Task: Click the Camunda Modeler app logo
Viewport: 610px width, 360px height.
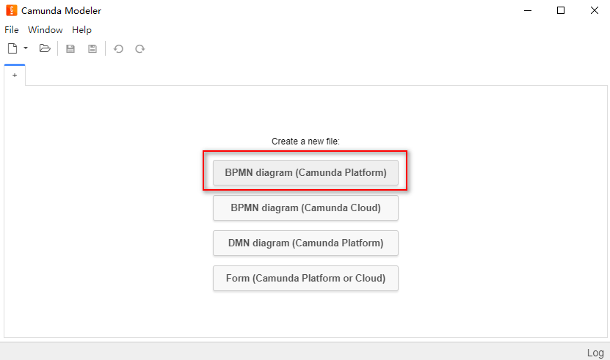Action: pyautogui.click(x=12, y=10)
